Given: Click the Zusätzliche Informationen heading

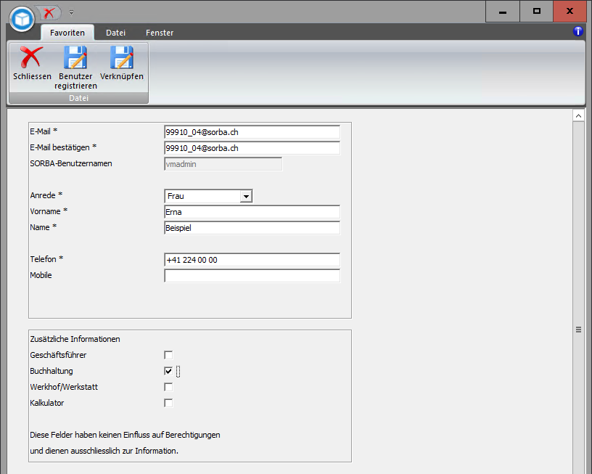Looking at the screenshot, I should pyautogui.click(x=75, y=339).
